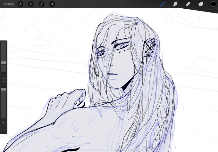Open the Adjustments magic wand menu

coord(31,4)
